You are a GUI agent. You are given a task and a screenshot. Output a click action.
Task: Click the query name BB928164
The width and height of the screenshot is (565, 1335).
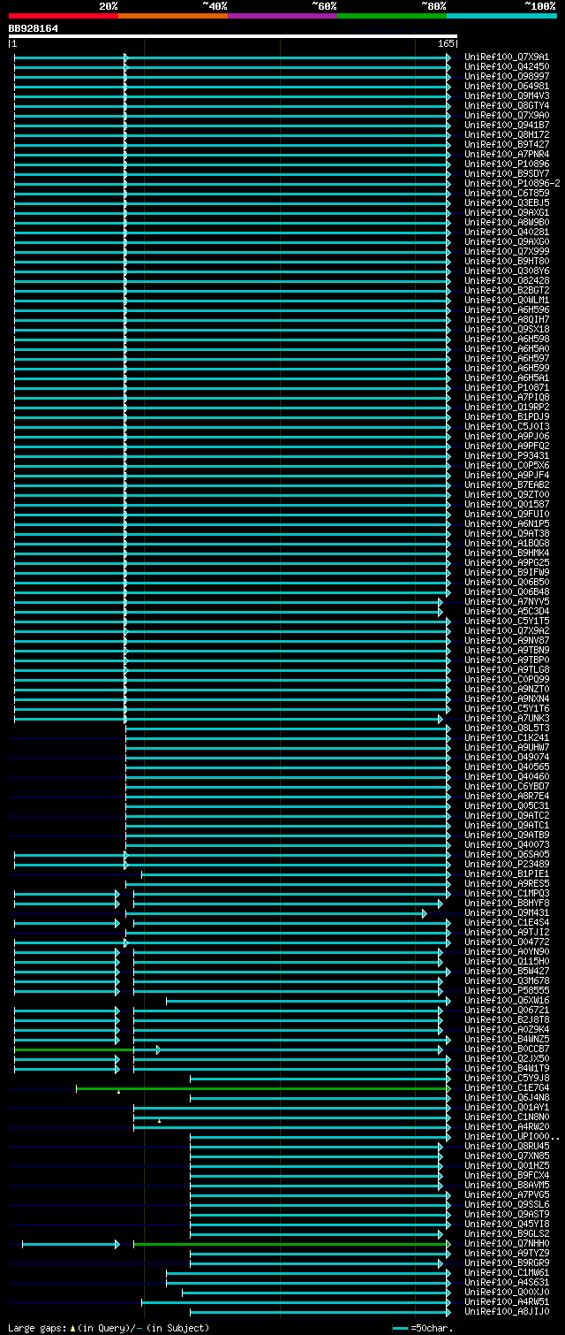click(34, 28)
